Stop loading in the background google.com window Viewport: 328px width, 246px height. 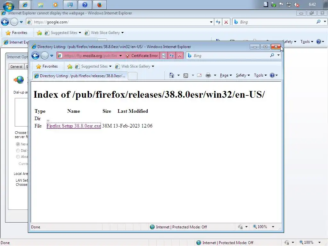pyautogui.click(x=226, y=22)
